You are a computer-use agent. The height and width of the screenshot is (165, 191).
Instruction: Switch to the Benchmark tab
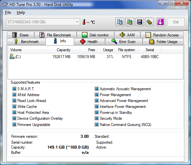coord(26,41)
